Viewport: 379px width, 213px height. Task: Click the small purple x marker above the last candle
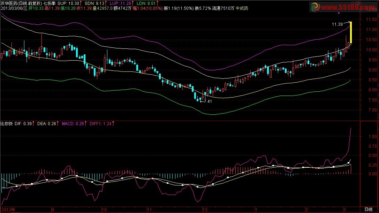[x=339, y=13]
